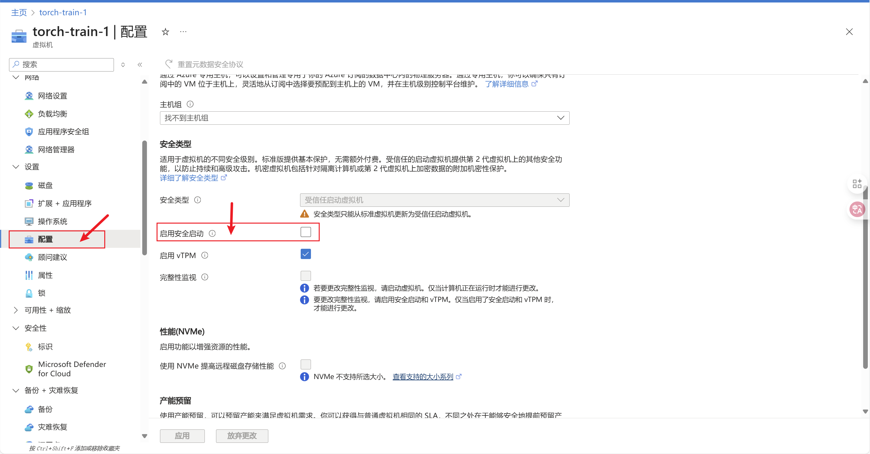This screenshot has height=454, width=870.
Task: Toggle the 完整性监视 checkbox
Action: coord(305,276)
